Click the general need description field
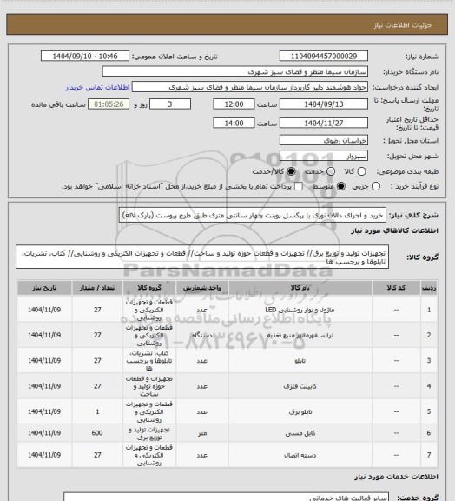The width and height of the screenshot is (455, 501). coord(253,216)
